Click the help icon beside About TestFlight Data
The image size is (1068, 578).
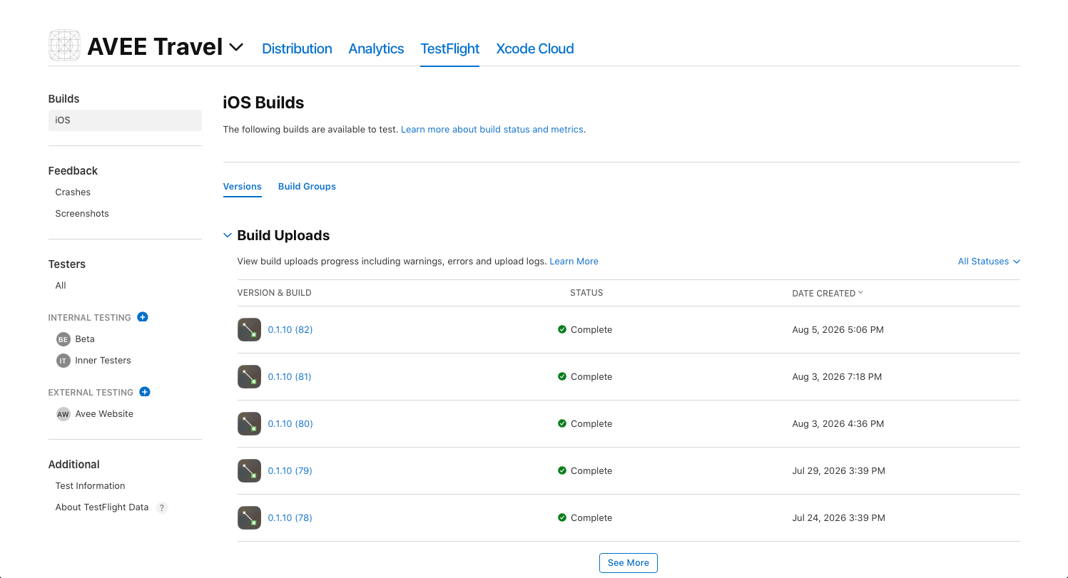162,508
